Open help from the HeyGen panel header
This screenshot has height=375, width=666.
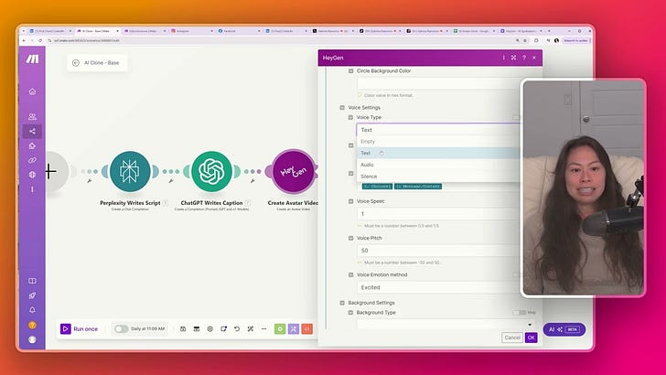(x=524, y=58)
